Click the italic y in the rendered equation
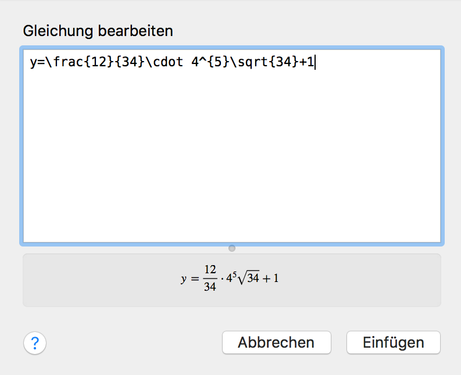The image size is (461, 375). [184, 279]
